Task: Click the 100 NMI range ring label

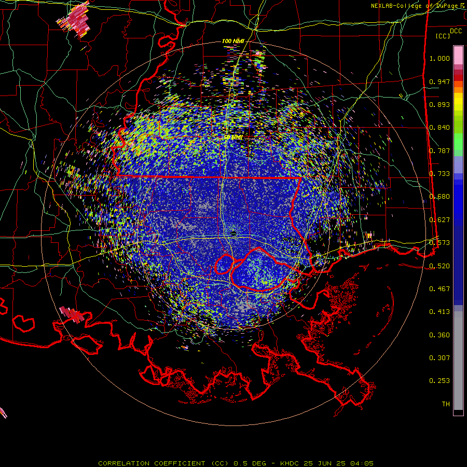Action: pos(233,41)
